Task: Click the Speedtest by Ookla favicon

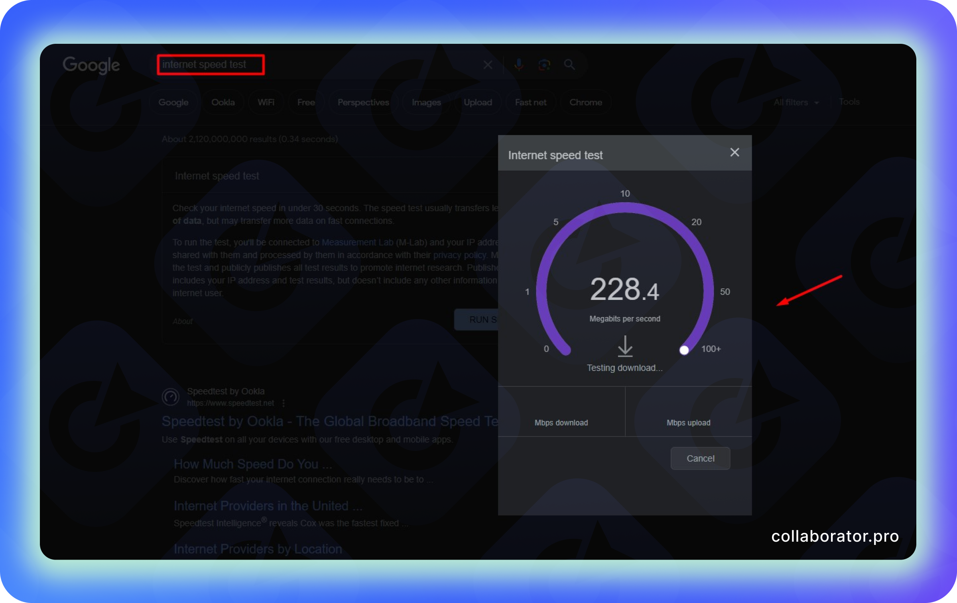Action: coord(171,397)
